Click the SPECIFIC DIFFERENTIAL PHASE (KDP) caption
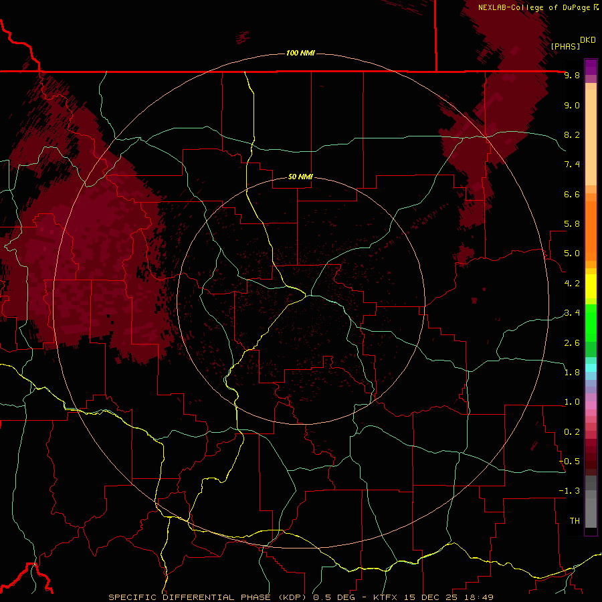The width and height of the screenshot is (602, 602). pyautogui.click(x=209, y=597)
